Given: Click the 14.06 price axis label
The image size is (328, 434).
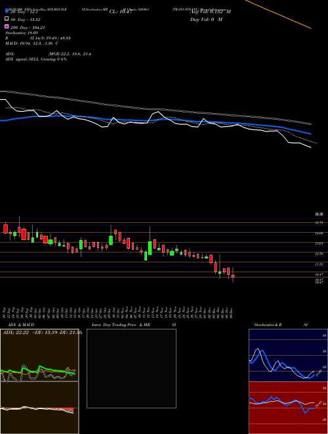Looking at the screenshot, I should [319, 233].
